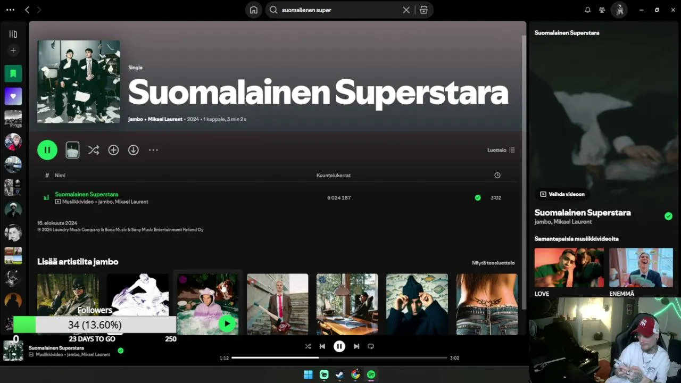Open jambo artist link under the album title
Viewport: 681px width, 383px height.
(x=136, y=119)
